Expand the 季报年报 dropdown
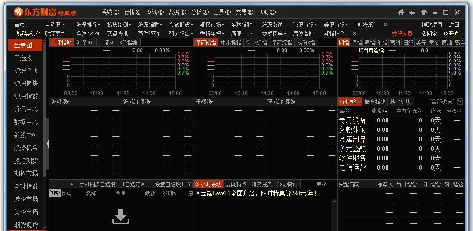The height and width of the screenshot is (231, 473). 212,33
